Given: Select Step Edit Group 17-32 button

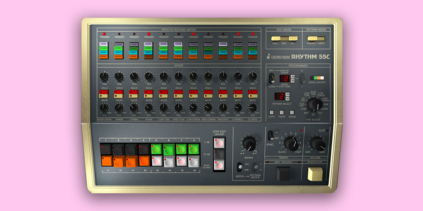Looking at the screenshot, I should (x=219, y=154).
